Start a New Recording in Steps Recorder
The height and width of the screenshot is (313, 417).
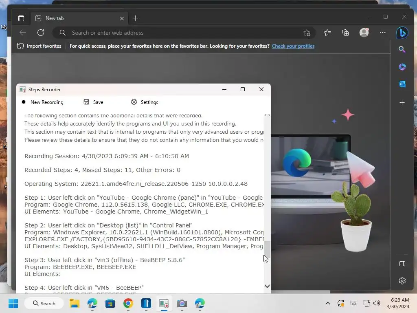click(42, 102)
